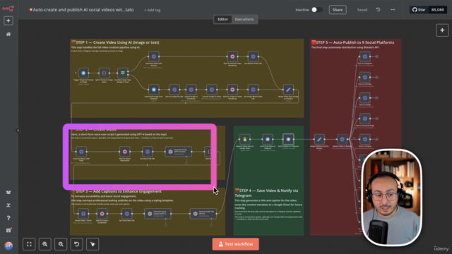Image resolution: width=452 pixels, height=254 pixels.
Task: Select the Post to Facebook Page node
Action: click(x=365, y=119)
